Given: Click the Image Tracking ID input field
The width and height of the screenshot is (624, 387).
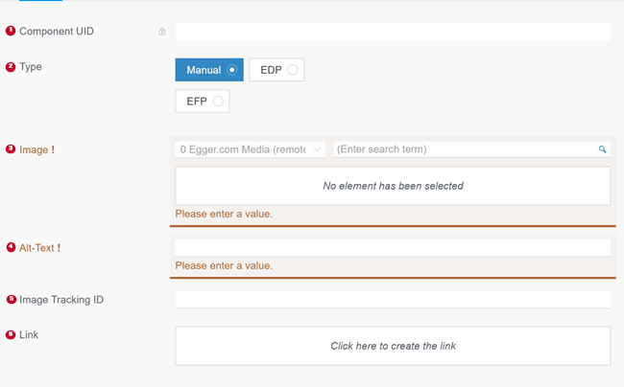Looking at the screenshot, I should [393, 300].
